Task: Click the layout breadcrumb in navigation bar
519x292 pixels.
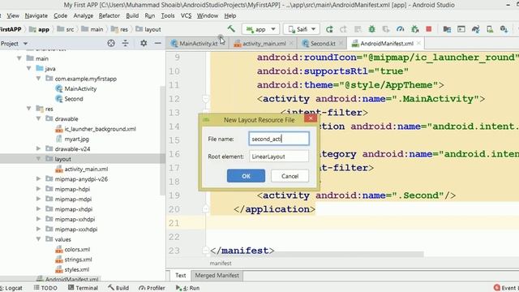Action: [148, 29]
